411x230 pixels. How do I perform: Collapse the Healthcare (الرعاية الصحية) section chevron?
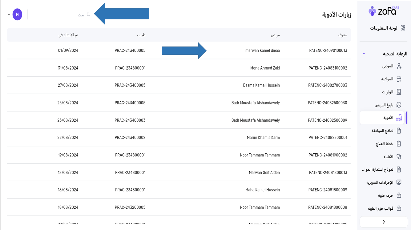[364, 54]
